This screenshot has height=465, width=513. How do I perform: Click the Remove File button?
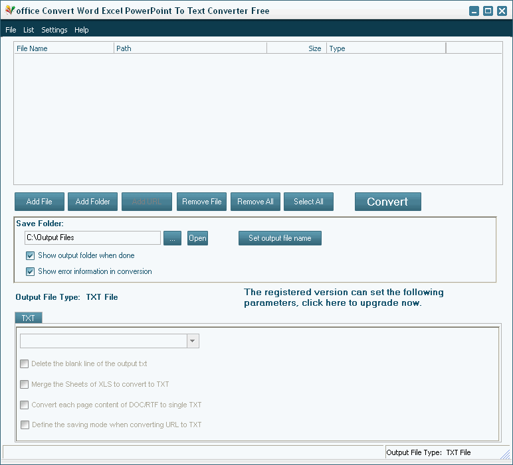click(x=201, y=202)
